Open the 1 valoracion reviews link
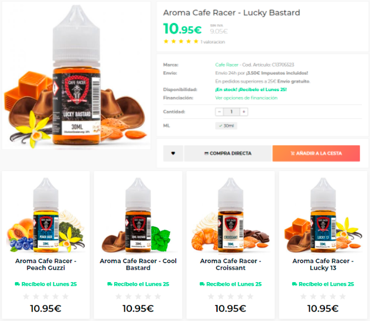 point(213,42)
